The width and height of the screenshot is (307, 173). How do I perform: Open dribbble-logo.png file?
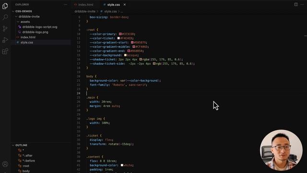coord(35,32)
